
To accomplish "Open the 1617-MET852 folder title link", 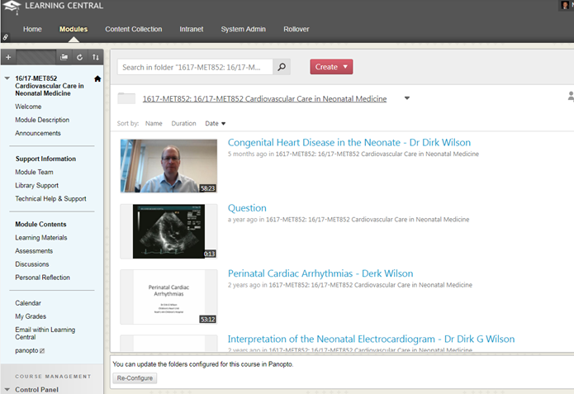I will coord(264,99).
